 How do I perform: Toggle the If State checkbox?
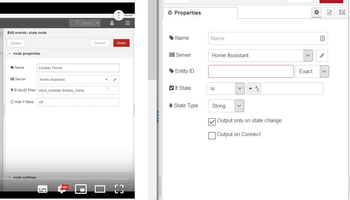(x=172, y=88)
